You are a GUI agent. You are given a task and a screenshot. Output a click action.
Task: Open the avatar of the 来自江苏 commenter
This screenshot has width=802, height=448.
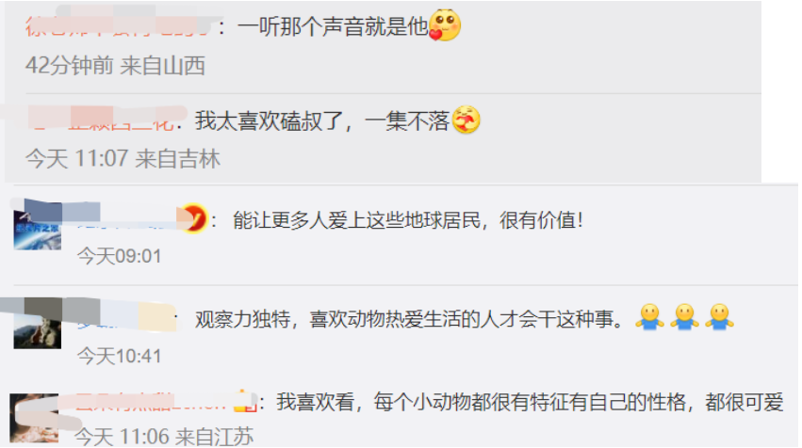tap(34, 418)
